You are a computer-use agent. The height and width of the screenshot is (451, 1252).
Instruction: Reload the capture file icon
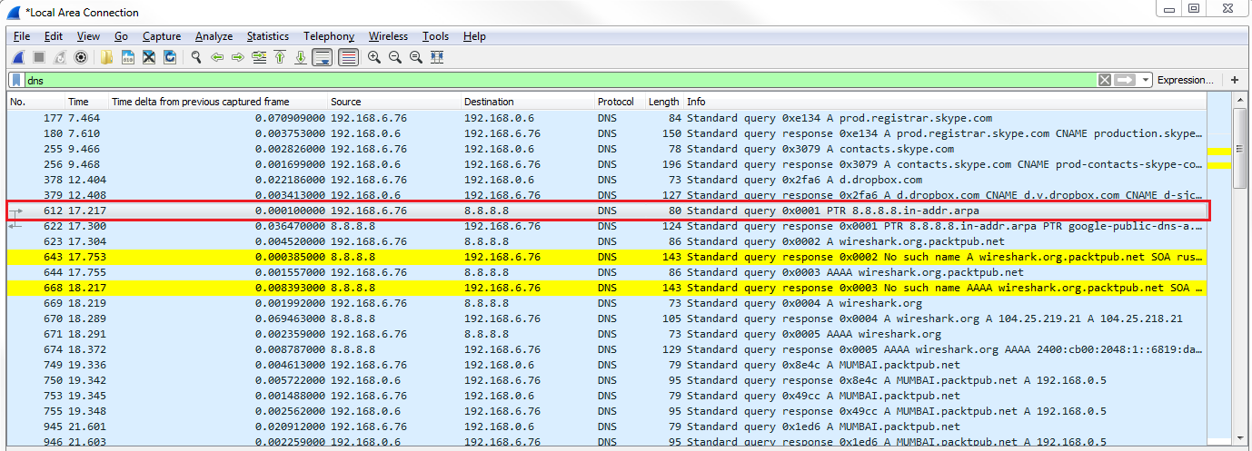click(169, 57)
